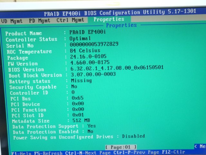Select the Controller Status value Optimal
The height and width of the screenshot is (155, 206).
[80, 38]
